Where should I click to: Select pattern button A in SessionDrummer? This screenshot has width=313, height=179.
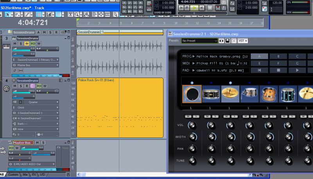point(259,56)
